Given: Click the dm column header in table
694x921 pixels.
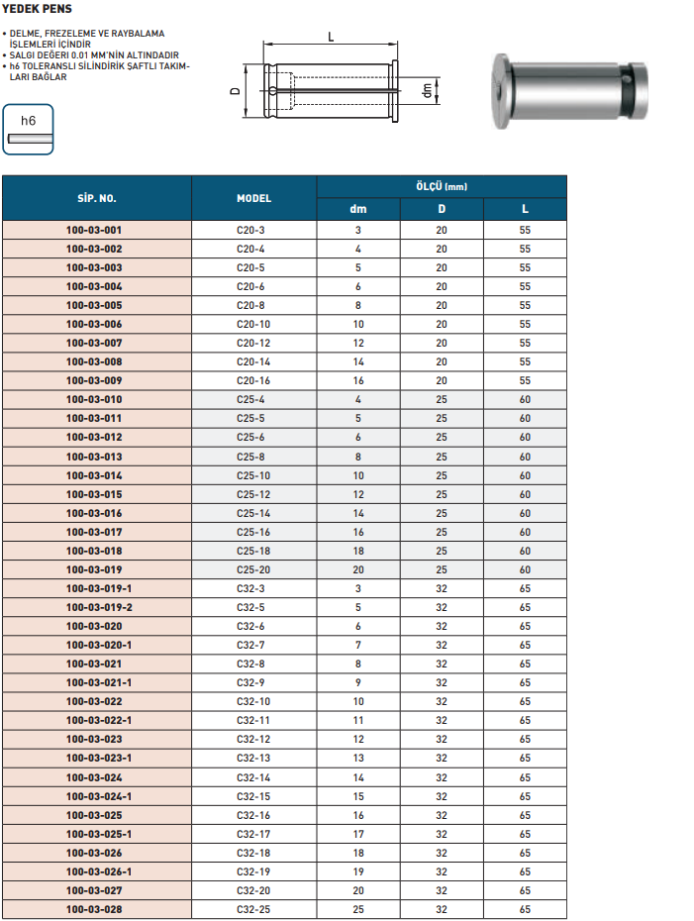Looking at the screenshot, I should coord(358,209).
